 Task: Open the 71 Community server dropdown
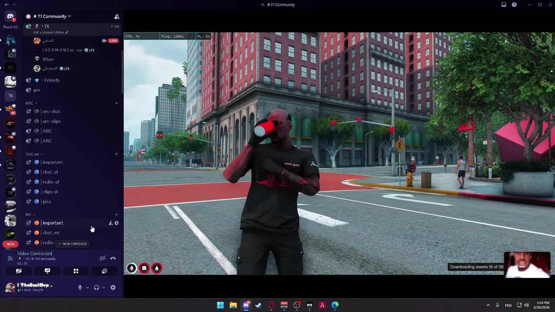(52, 16)
